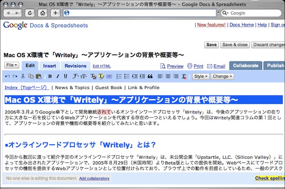This screenshot has height=189, width=285.
Task: Click the Sign out link
Action: tap(278, 25)
